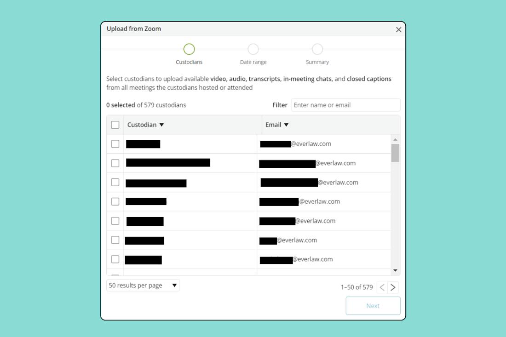Viewport: 506px width, 337px height.
Task: Check the first custodian row checkbox
Action: [115, 144]
